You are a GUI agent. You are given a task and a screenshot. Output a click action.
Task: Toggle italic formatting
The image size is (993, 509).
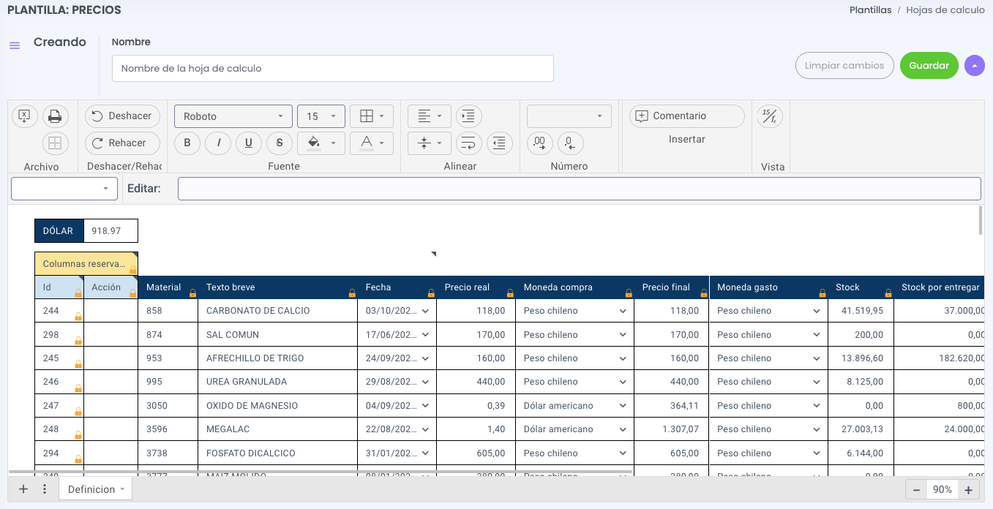[218, 143]
